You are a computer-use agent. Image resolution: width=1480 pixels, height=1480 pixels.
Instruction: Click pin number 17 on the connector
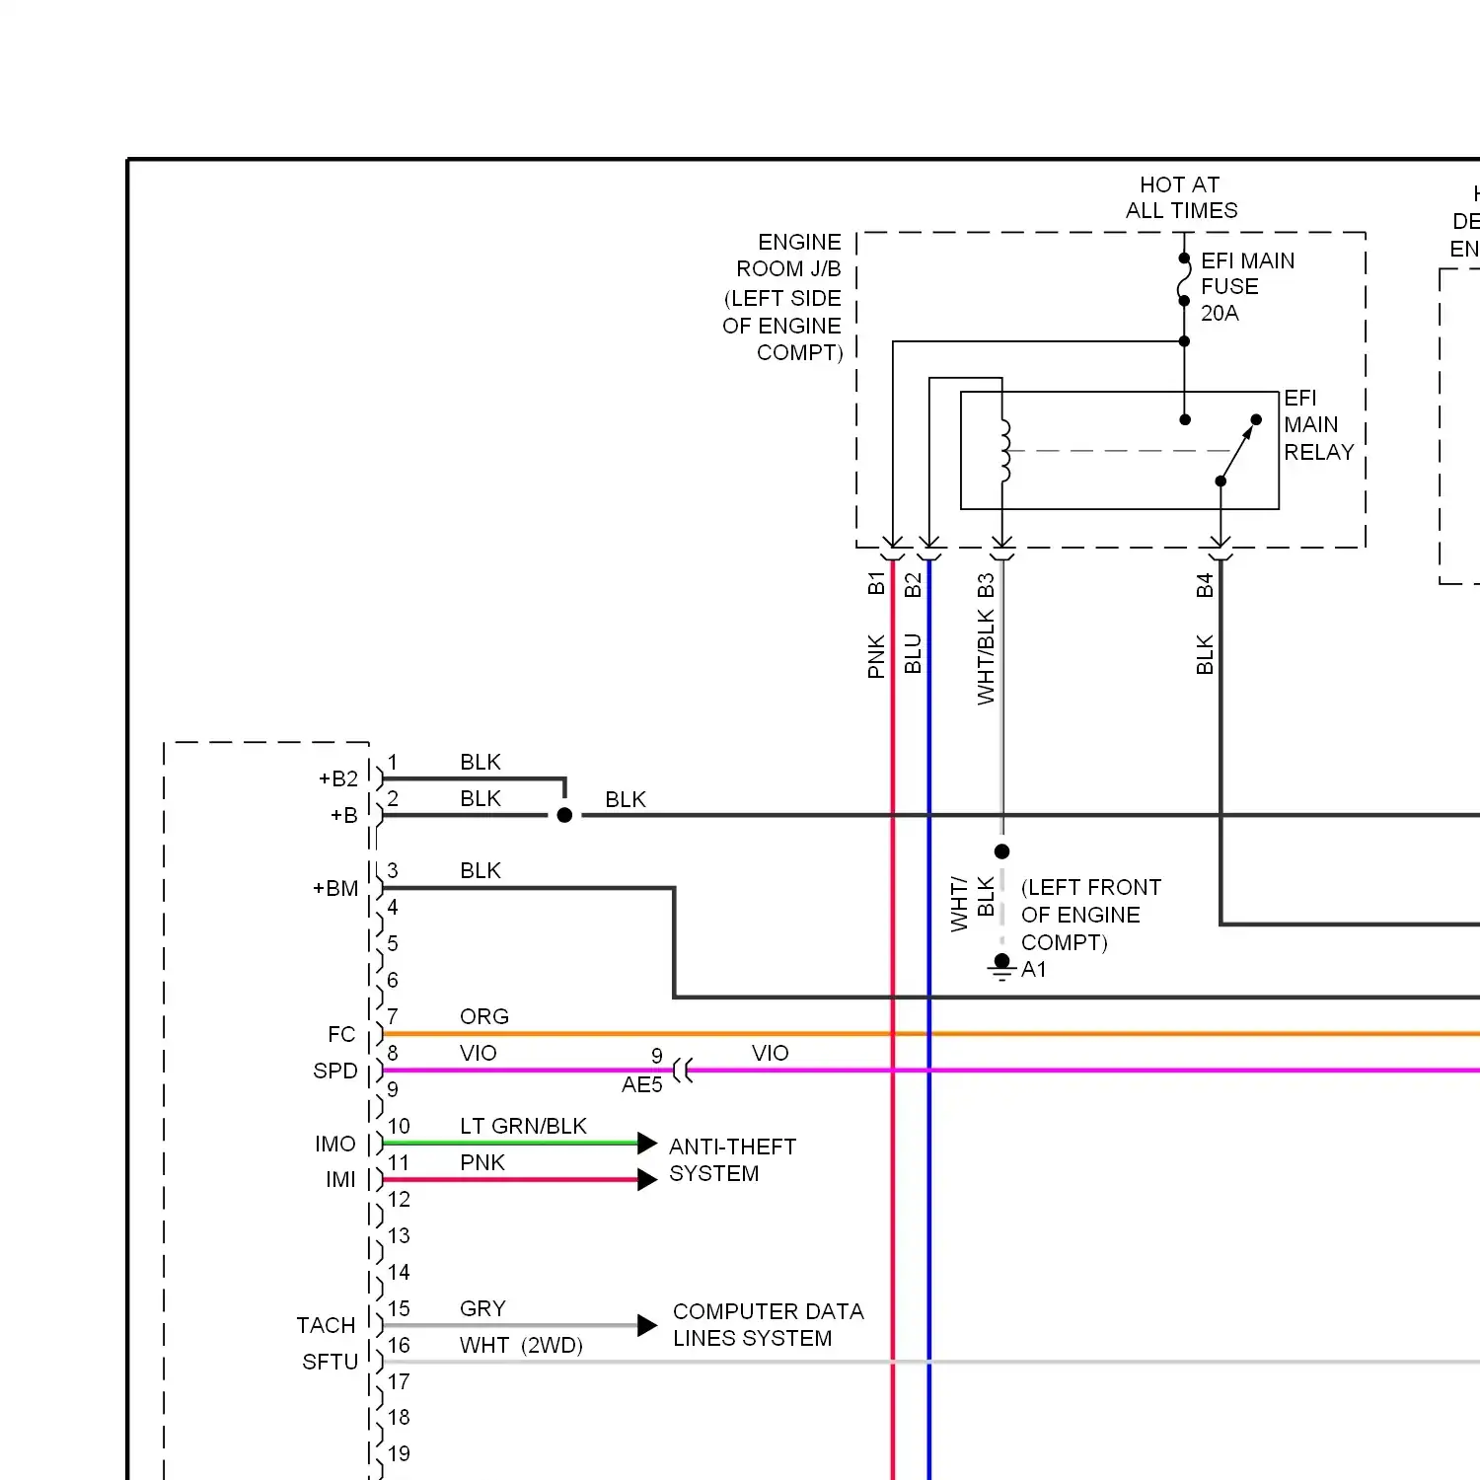[x=399, y=1381]
